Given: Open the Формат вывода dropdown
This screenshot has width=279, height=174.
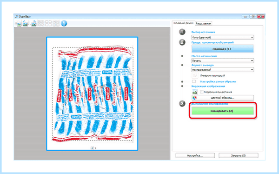Looking at the screenshot, I should pos(223,70).
